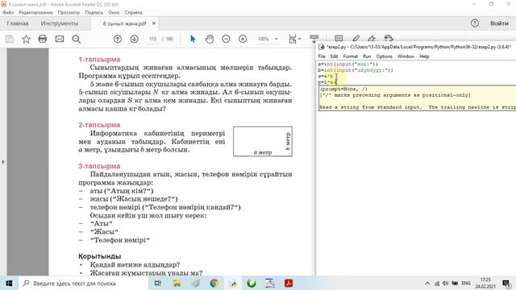Open the Справка menu
This screenshot has width=516, height=290.
point(133,13)
